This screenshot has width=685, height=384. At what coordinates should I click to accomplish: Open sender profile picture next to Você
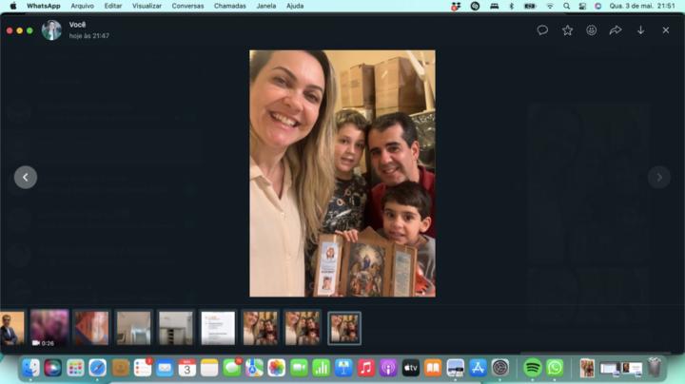click(x=51, y=30)
